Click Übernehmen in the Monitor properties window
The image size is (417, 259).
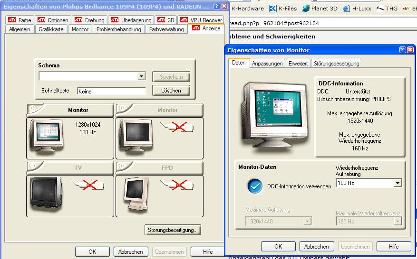click(x=355, y=247)
